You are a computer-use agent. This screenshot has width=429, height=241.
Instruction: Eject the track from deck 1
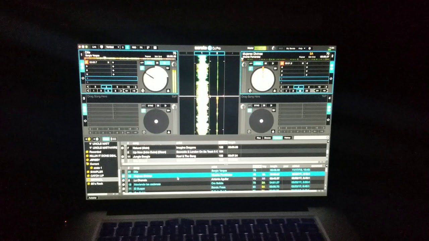168,90
